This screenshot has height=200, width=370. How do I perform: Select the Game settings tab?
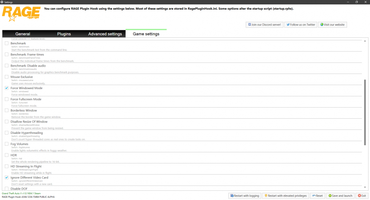[x=146, y=34]
